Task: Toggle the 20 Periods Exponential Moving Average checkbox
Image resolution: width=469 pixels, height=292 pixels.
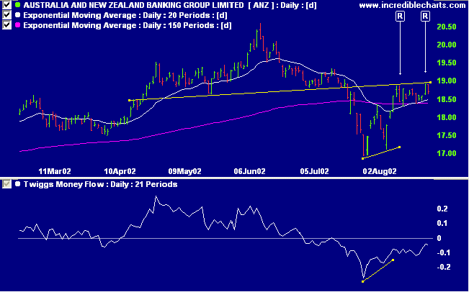Action: pos(6,15)
